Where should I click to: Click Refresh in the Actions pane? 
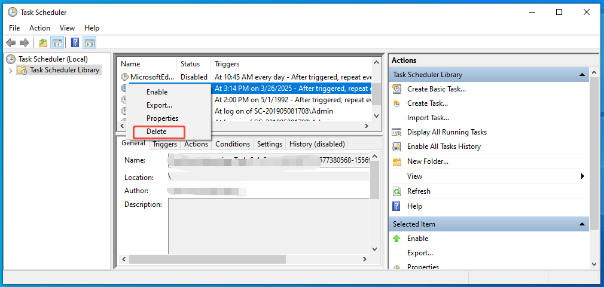tap(419, 191)
